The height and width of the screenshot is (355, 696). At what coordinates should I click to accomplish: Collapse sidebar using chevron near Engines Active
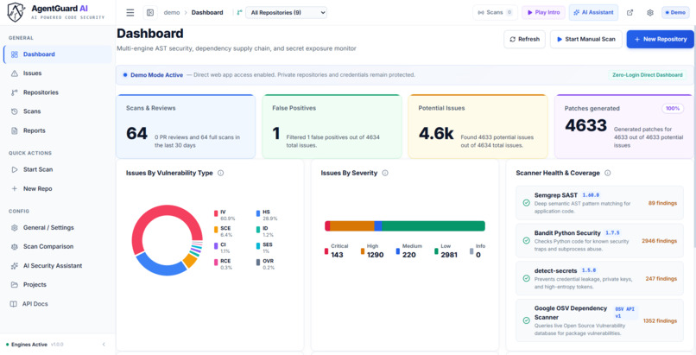click(104, 345)
